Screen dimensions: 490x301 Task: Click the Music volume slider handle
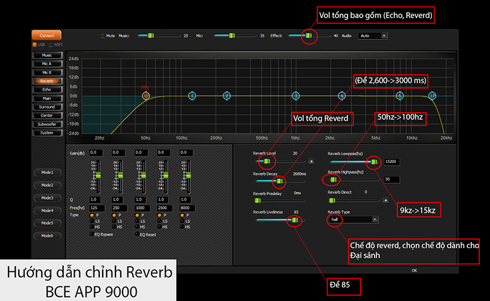[x=151, y=35]
